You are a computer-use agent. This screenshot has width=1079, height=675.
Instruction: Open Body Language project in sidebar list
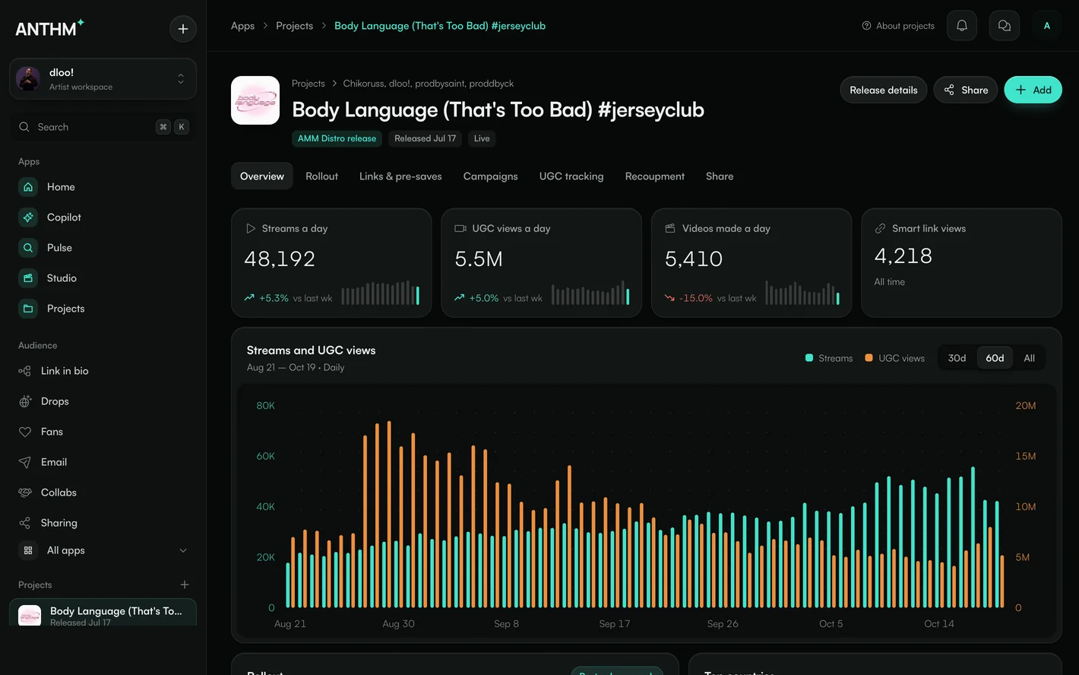[103, 613]
